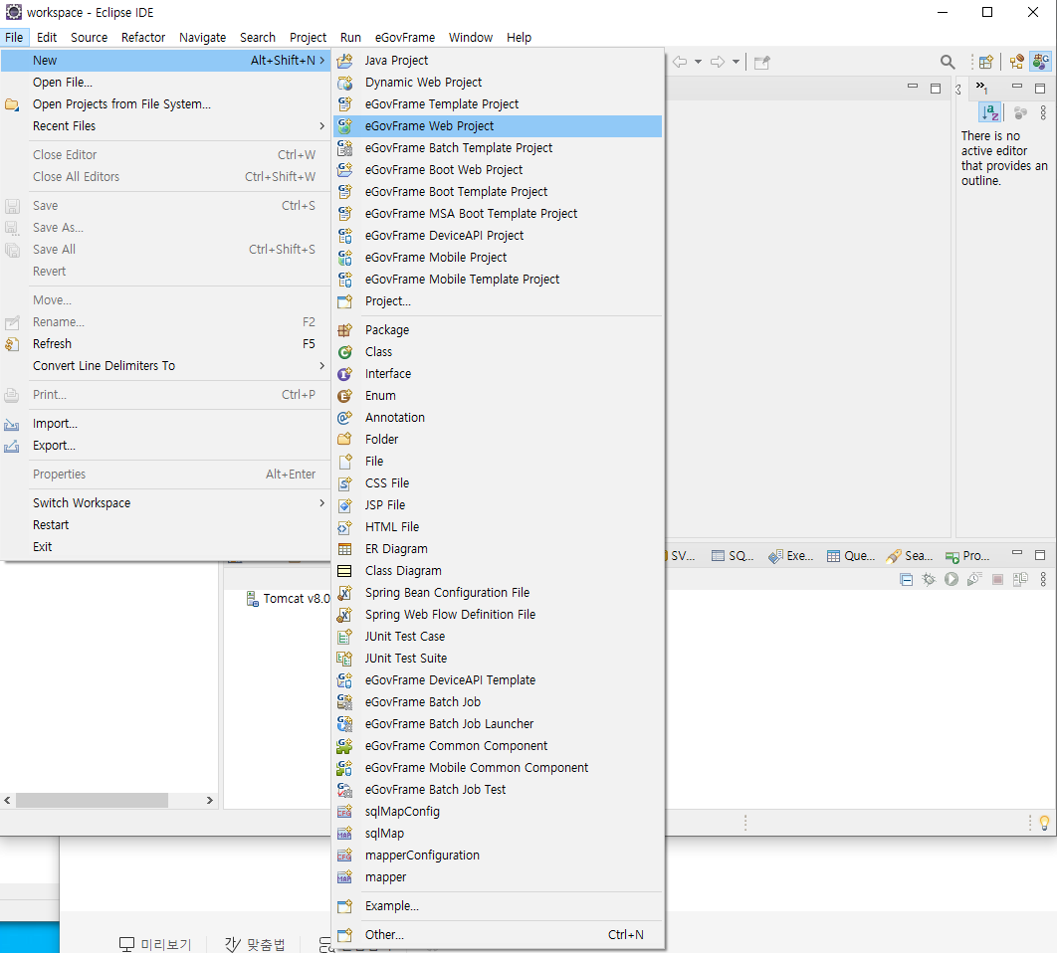Choose JUnit Test Suite
Viewport: 1057px width, 953px height.
click(x=498, y=659)
